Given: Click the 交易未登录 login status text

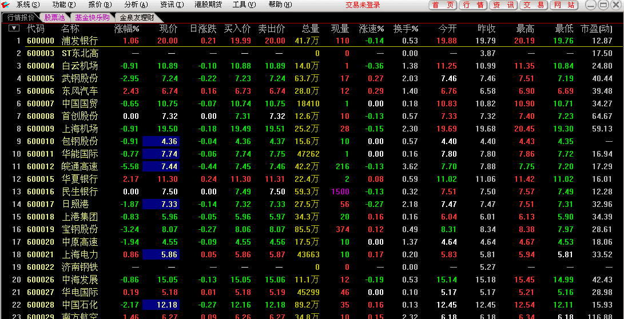Looking at the screenshot, I should pyautogui.click(x=363, y=5).
